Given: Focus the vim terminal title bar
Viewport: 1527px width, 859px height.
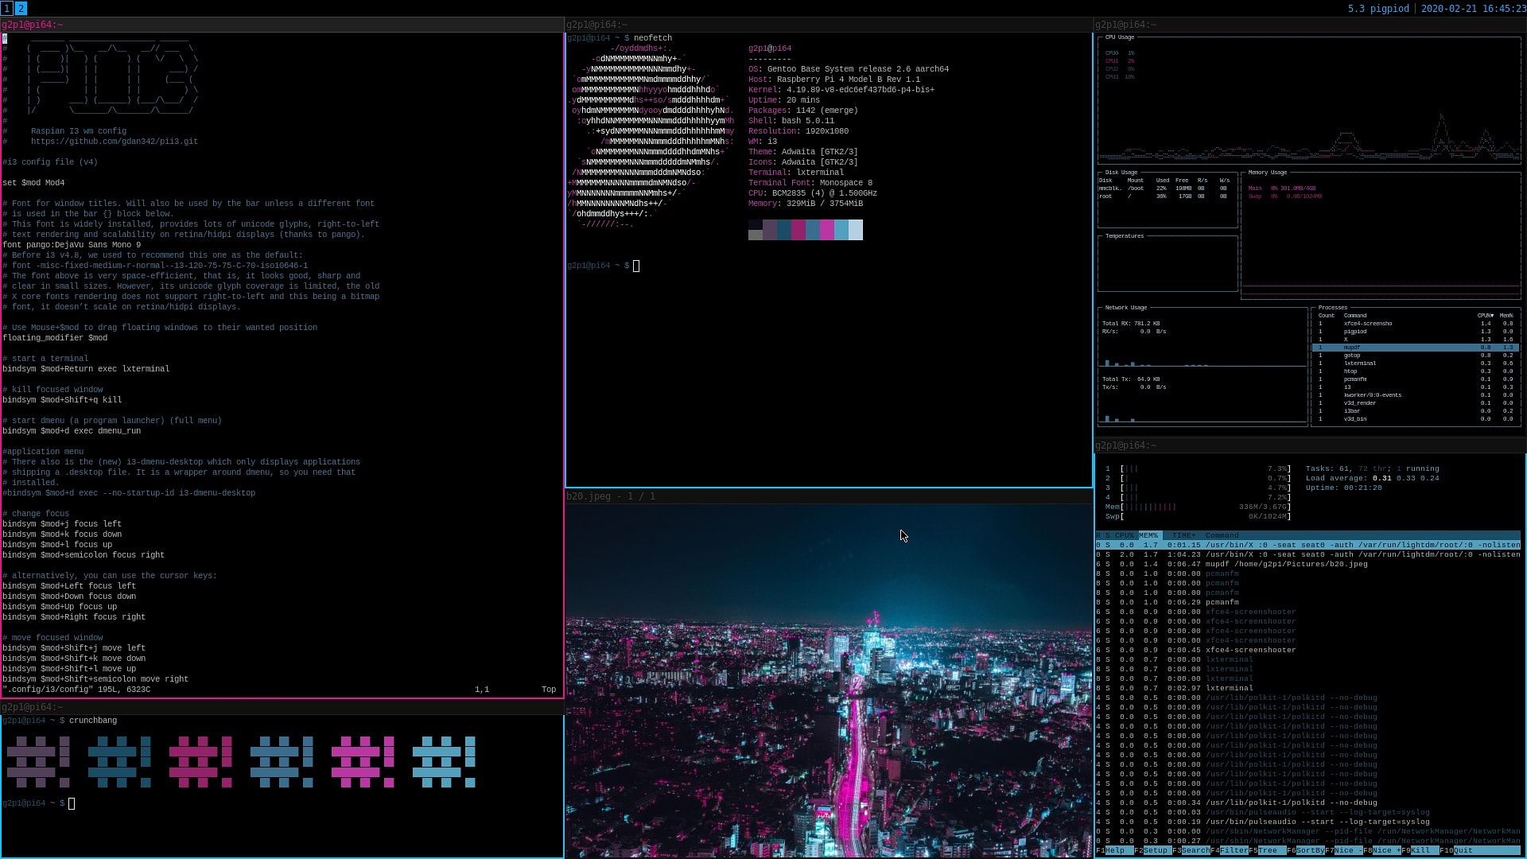Looking at the screenshot, I should [282, 25].
